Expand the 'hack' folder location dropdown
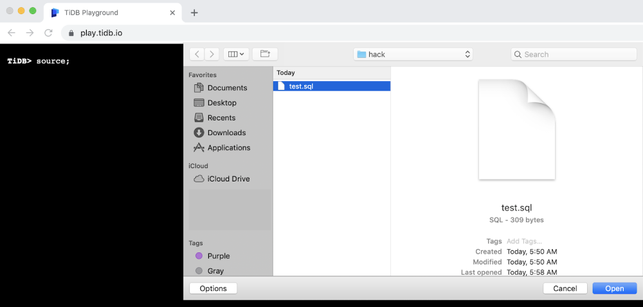643x307 pixels. tap(413, 55)
